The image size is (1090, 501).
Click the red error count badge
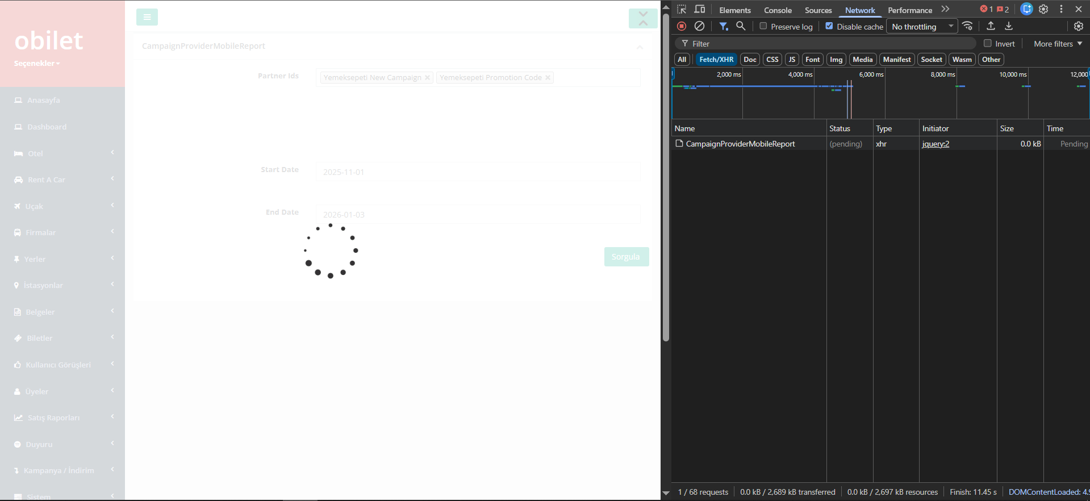(986, 9)
